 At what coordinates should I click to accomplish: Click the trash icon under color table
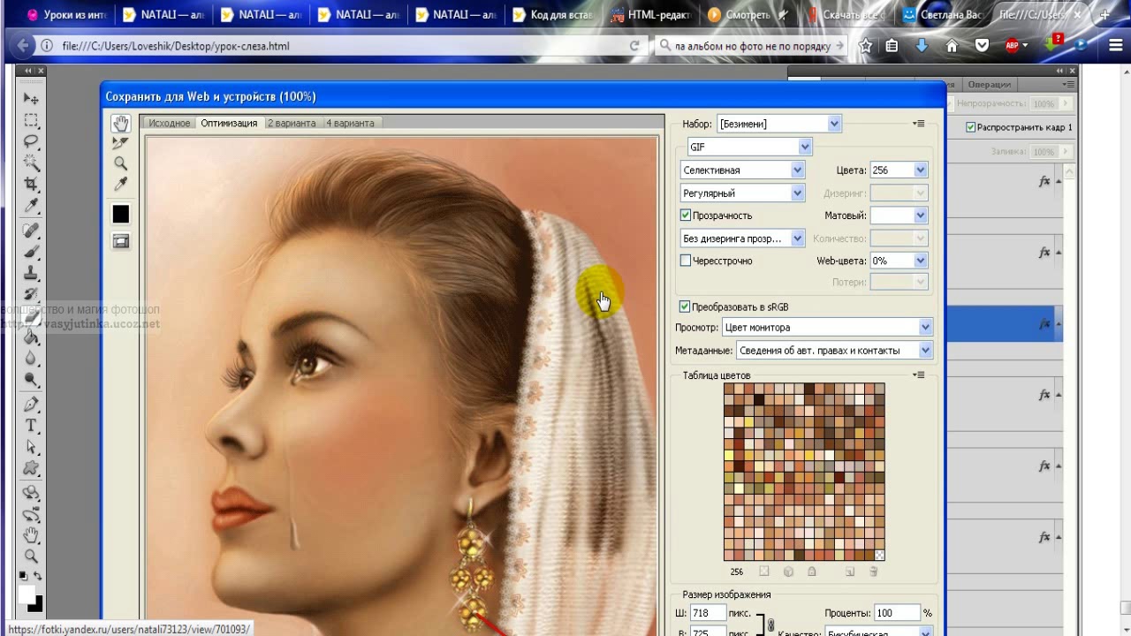(873, 572)
